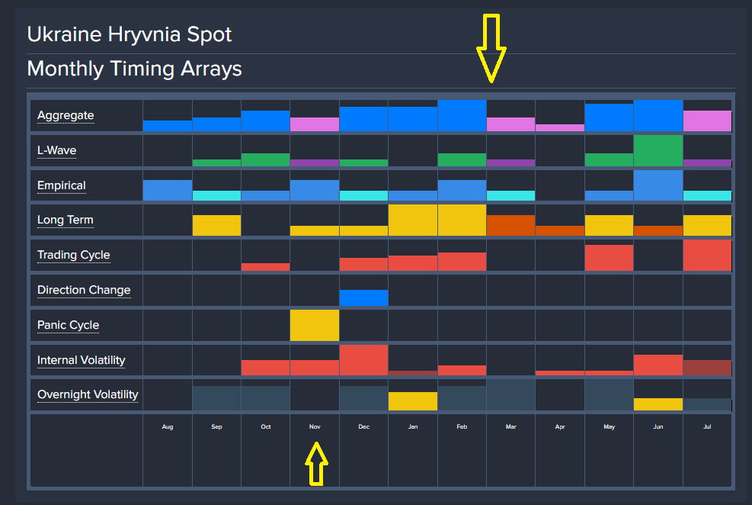Open the Internal Volatility row label

tap(81, 361)
